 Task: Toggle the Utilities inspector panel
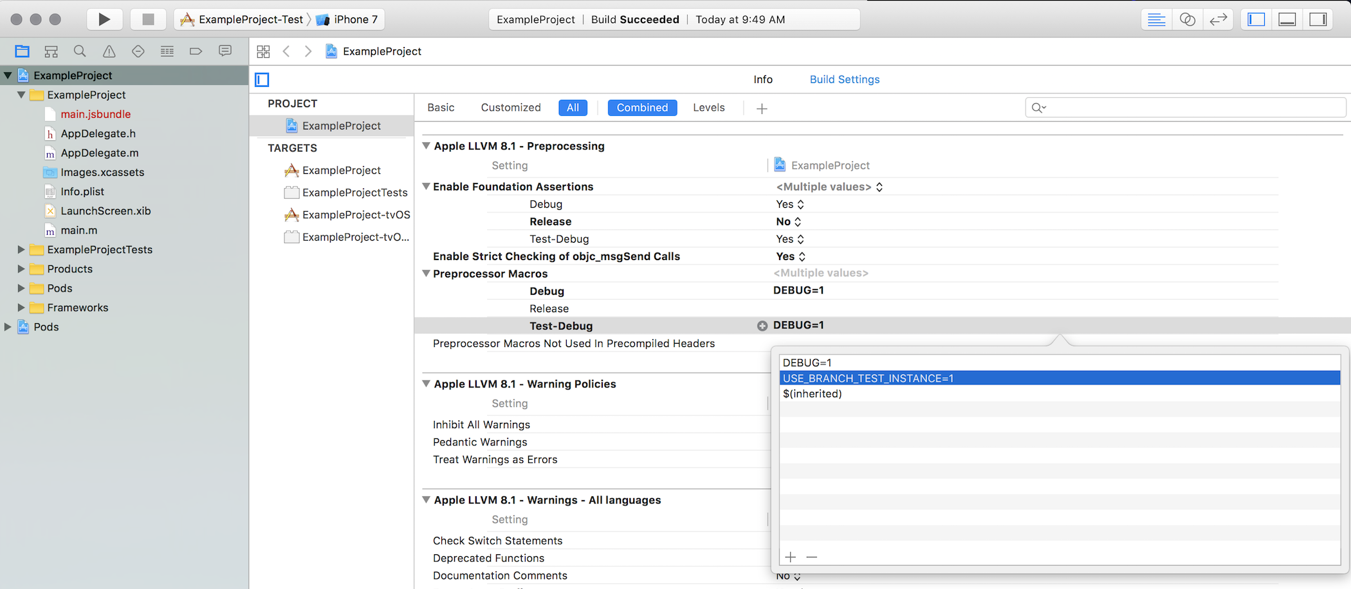[1318, 19]
